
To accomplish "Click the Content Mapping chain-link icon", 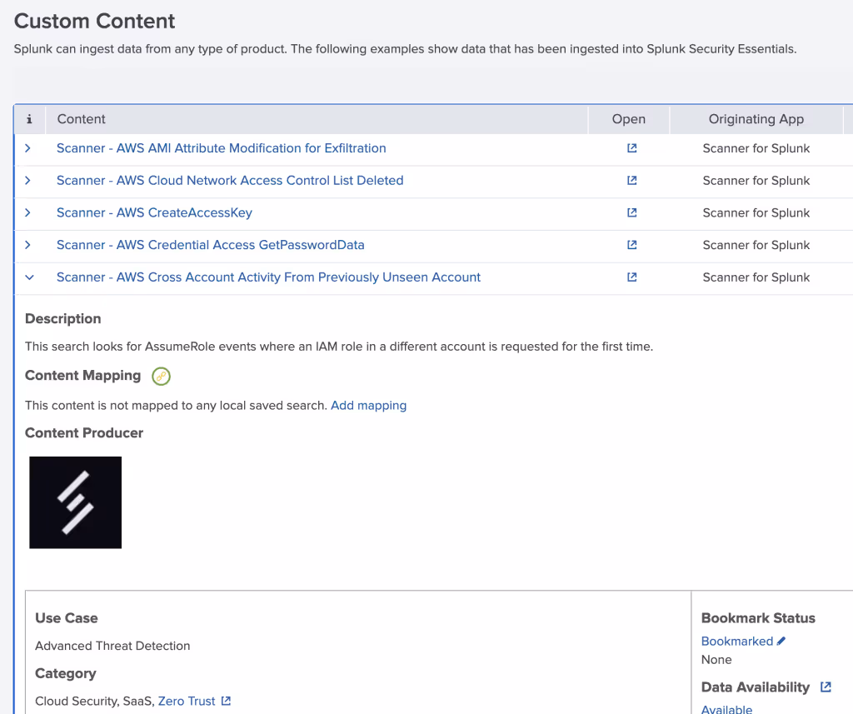I will click(161, 376).
